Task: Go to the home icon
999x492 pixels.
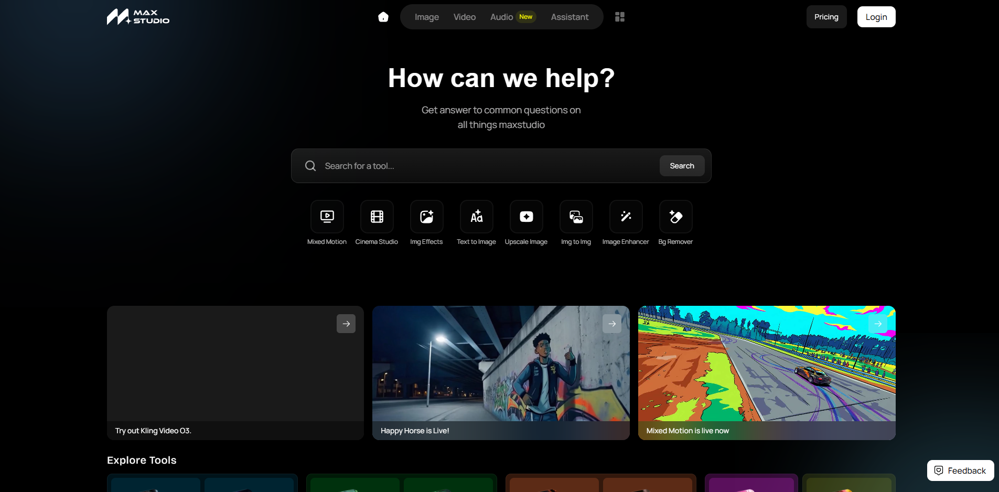Action: (383, 17)
